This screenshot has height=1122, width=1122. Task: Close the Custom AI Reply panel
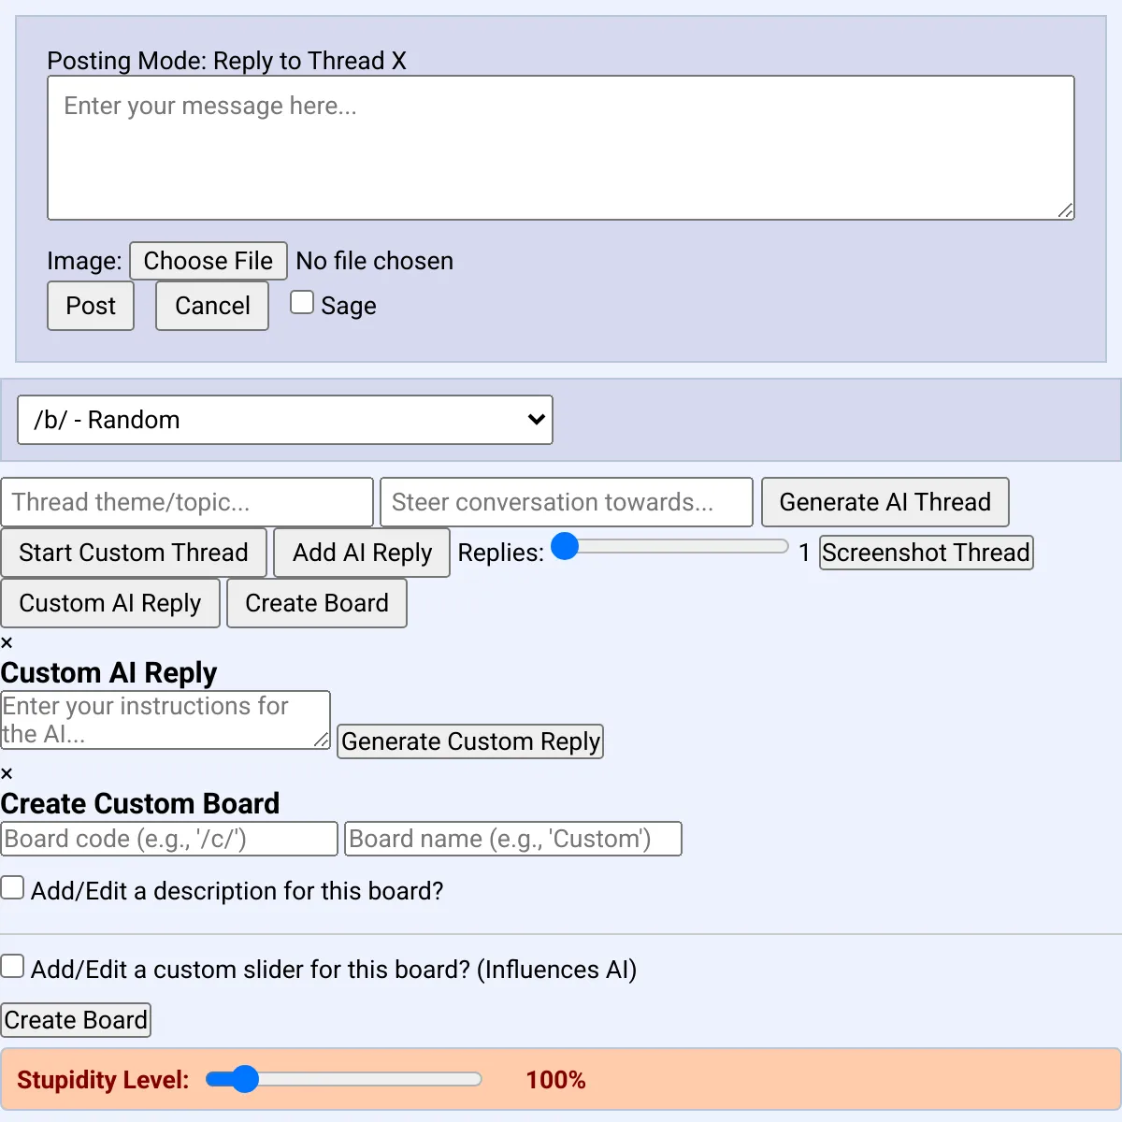click(x=7, y=642)
